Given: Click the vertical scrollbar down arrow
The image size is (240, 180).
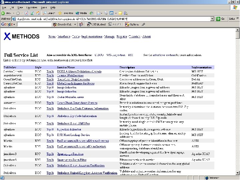Looking at the screenshot, I should (238, 173).
